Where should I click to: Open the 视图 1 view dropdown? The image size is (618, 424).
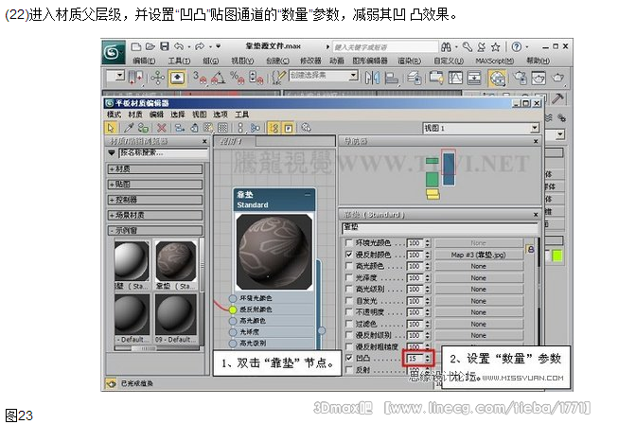coord(535,128)
